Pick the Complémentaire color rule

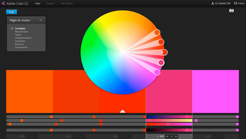[23, 38]
